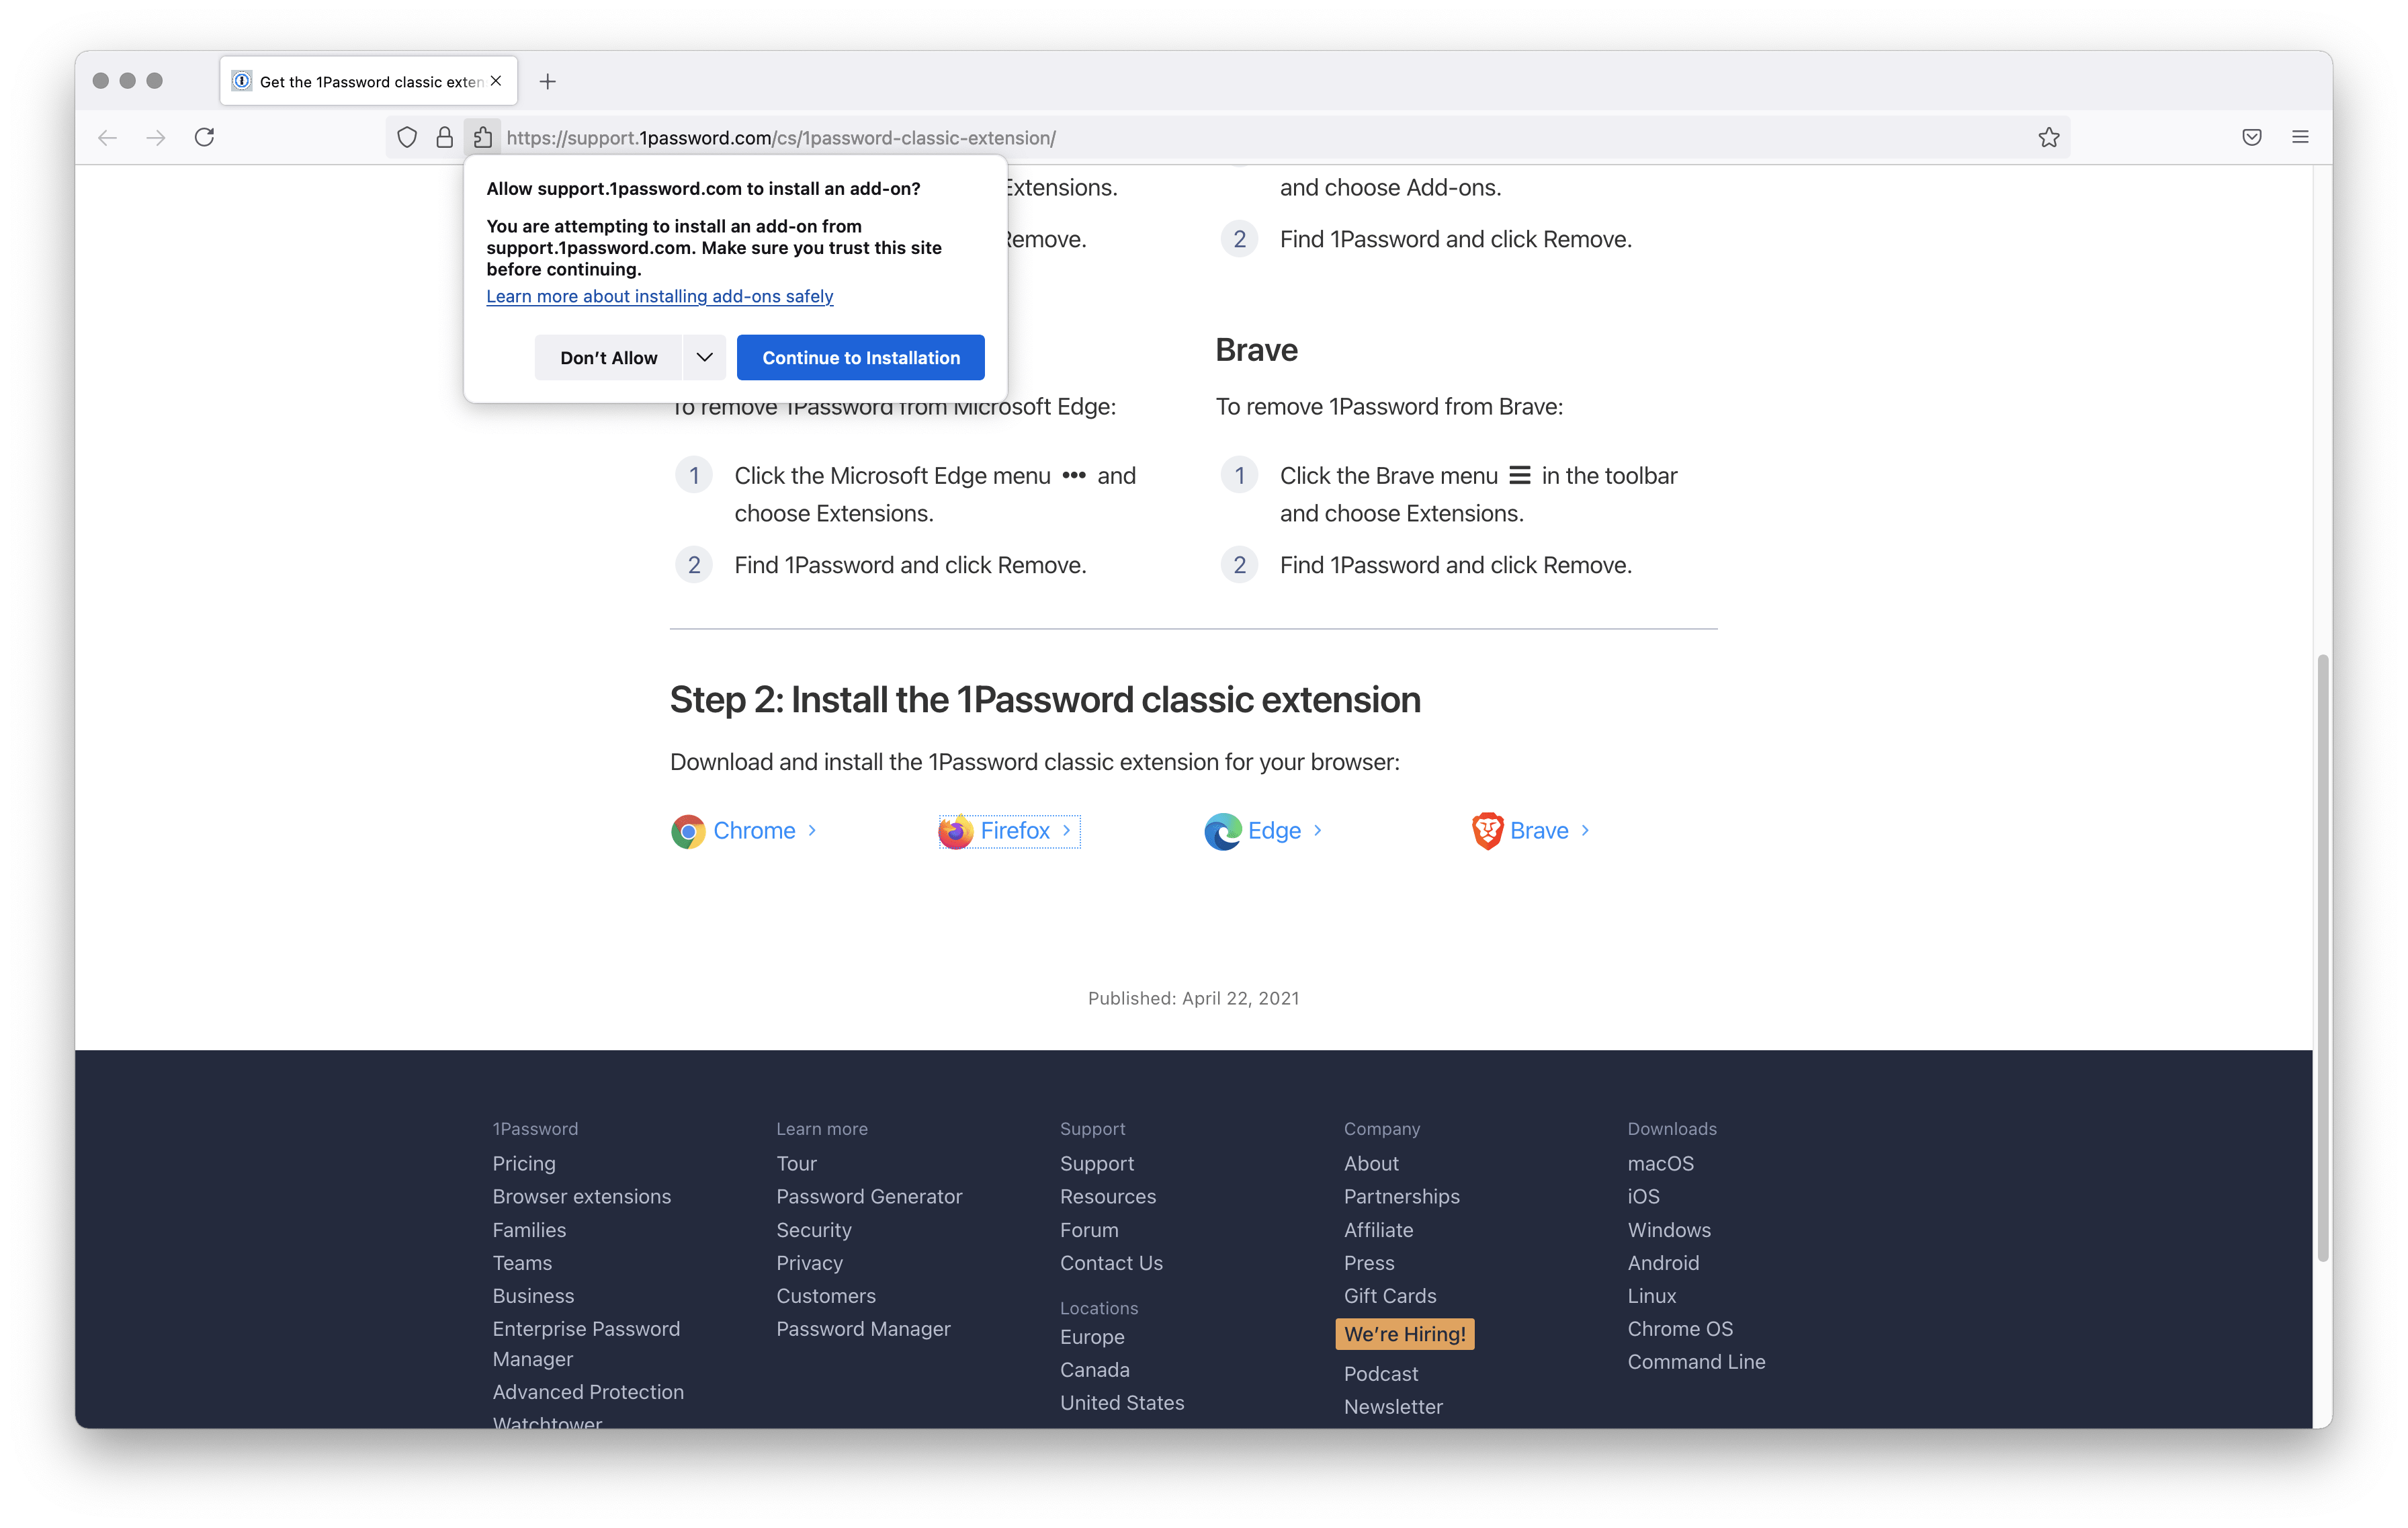Viewport: 2408px width, 1528px height.
Task: Select United States location
Action: pos(1122,1403)
